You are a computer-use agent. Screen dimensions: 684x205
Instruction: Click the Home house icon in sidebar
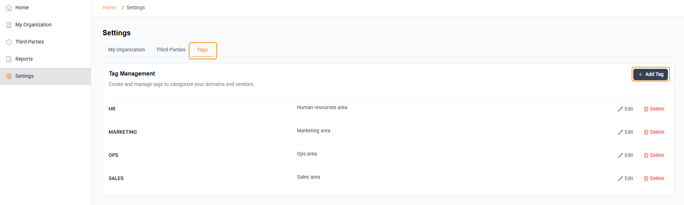click(x=9, y=8)
